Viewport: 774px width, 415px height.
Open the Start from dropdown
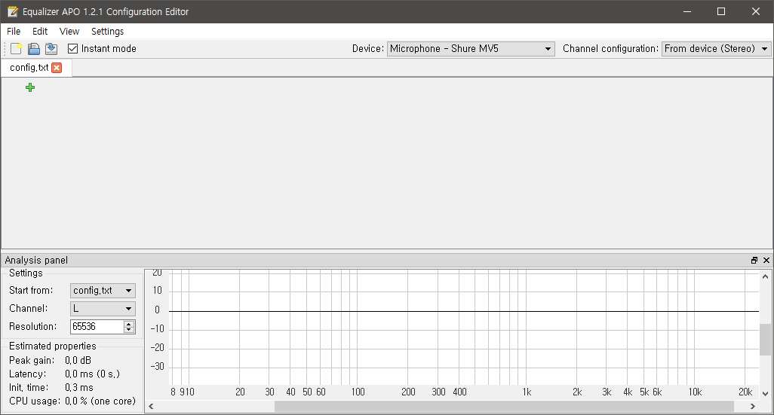[x=103, y=290]
